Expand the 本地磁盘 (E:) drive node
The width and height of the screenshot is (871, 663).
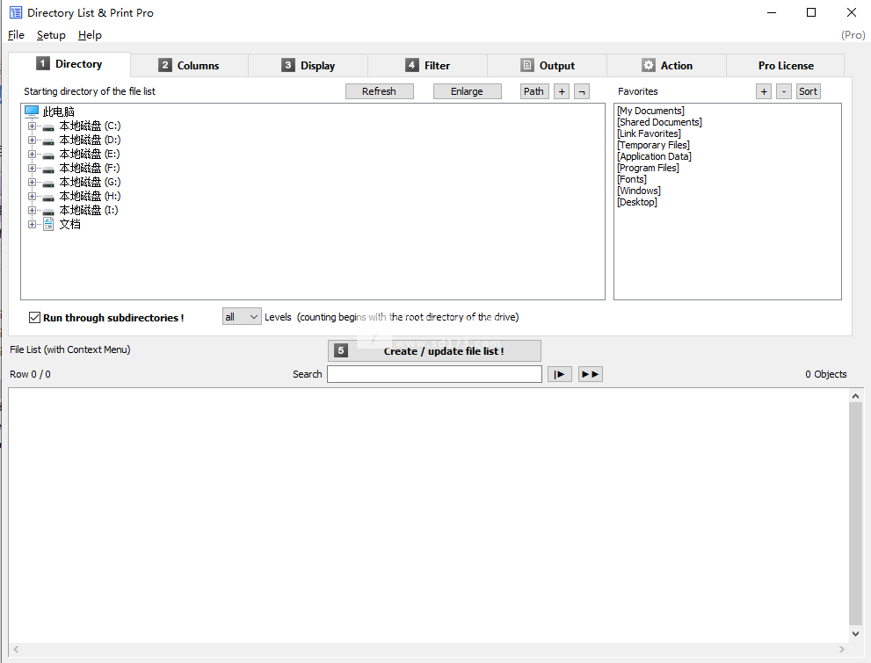point(32,155)
